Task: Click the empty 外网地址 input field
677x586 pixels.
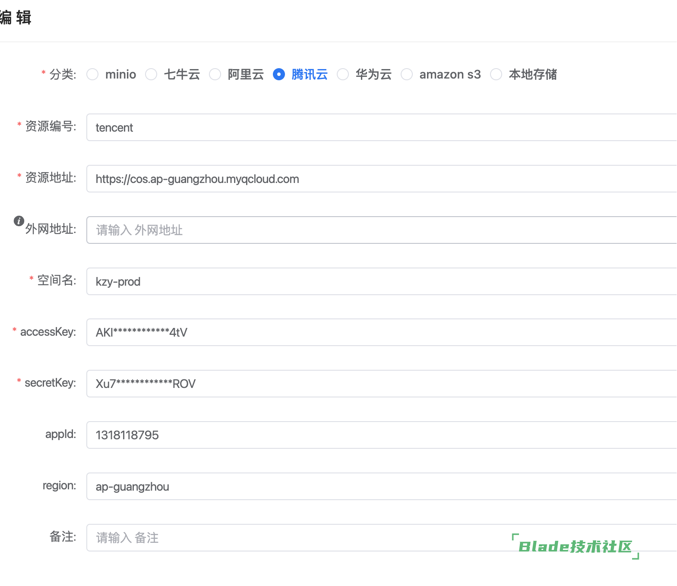Action: pos(382,230)
